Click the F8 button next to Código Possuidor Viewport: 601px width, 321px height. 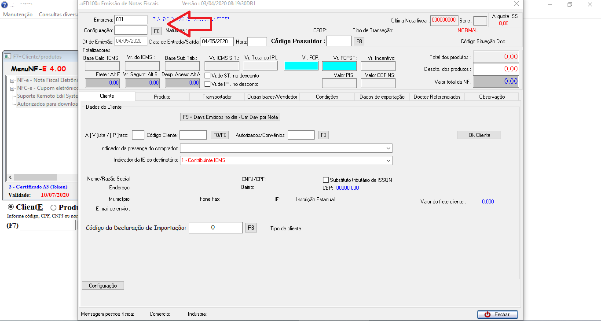coord(359,41)
